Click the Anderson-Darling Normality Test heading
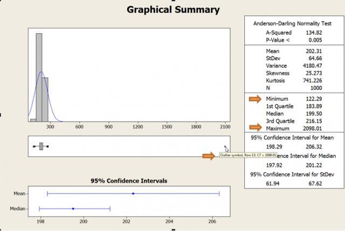This screenshot has width=345, height=231. pyautogui.click(x=294, y=23)
